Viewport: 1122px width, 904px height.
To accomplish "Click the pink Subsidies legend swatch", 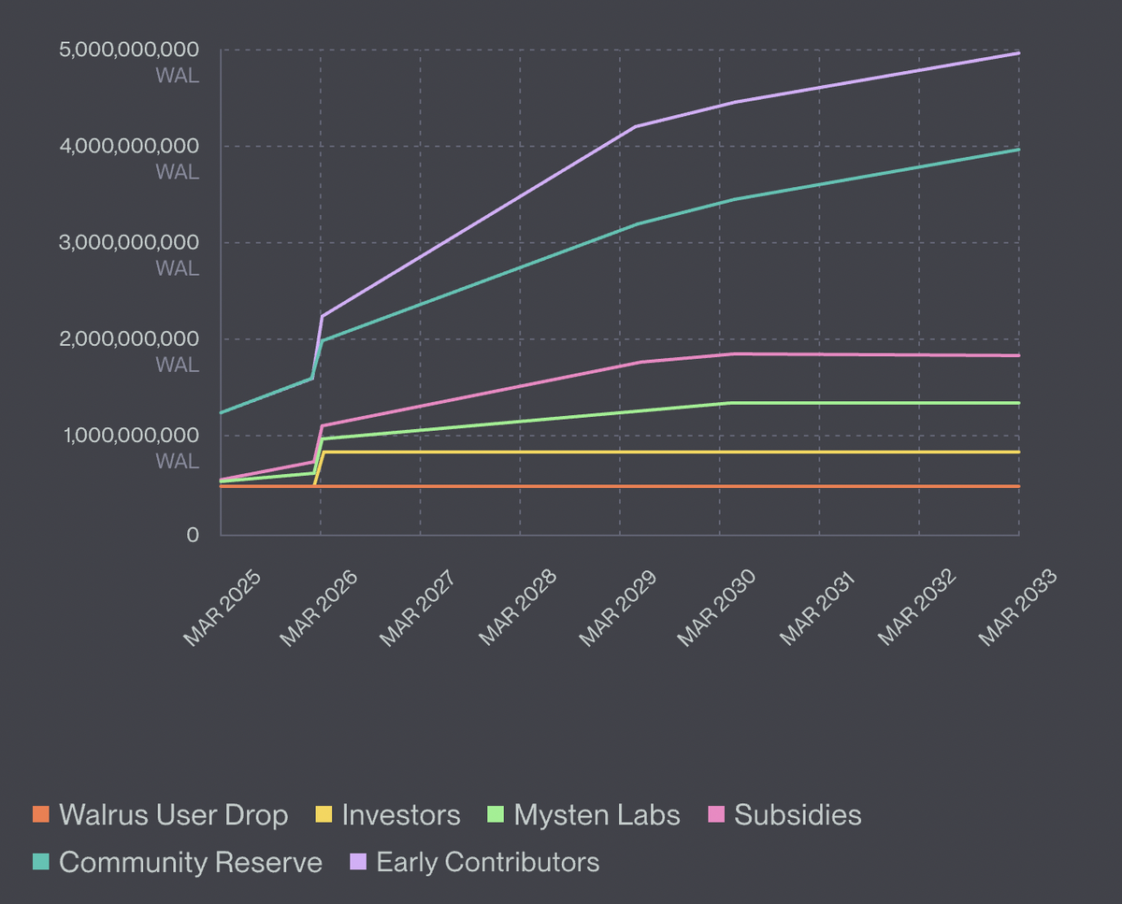I will coord(716,814).
